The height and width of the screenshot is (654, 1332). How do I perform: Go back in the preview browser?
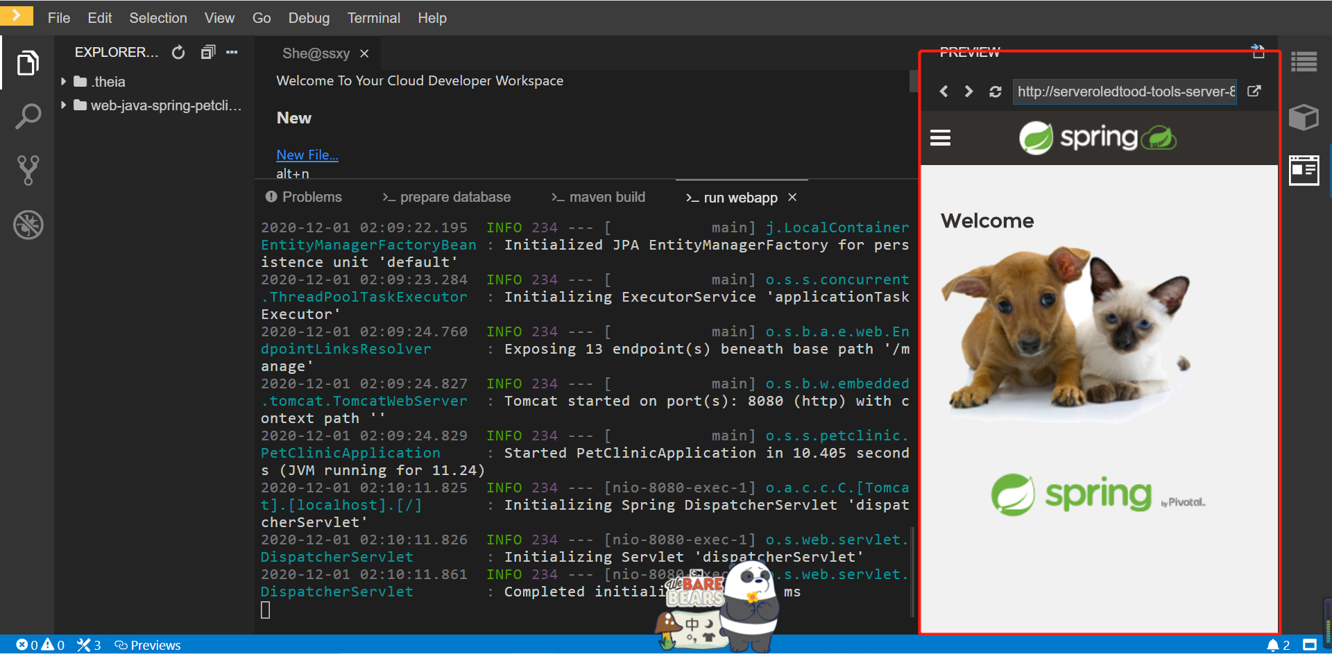click(943, 92)
